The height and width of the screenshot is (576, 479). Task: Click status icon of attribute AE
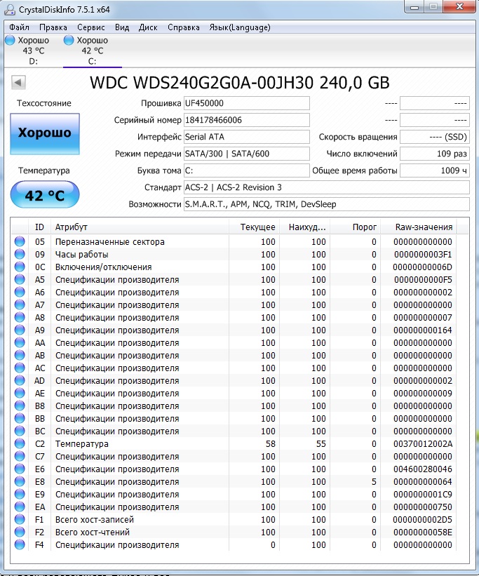[x=20, y=393]
